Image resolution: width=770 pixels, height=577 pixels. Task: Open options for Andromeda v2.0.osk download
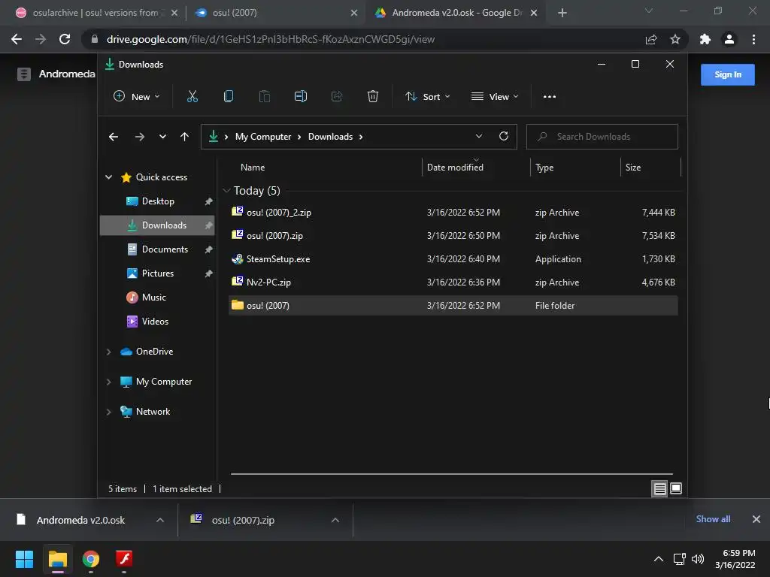[160, 520]
